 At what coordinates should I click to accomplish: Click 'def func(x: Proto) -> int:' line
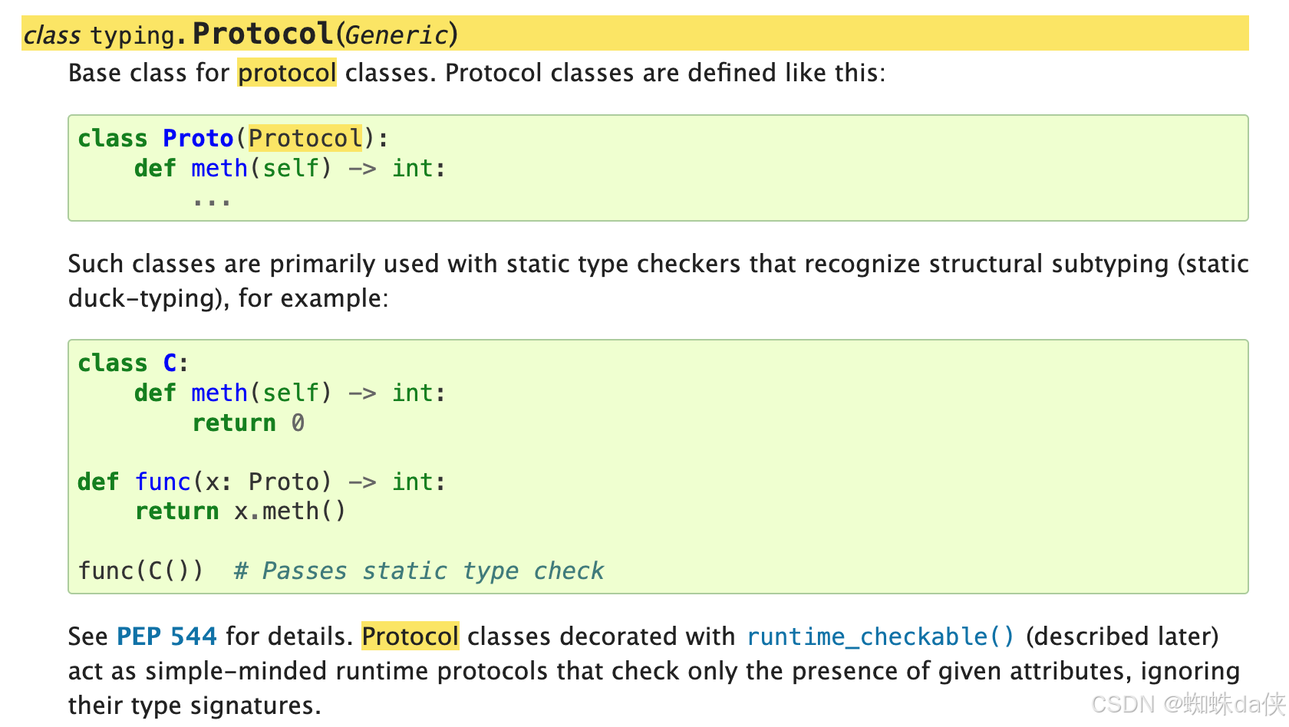pyautogui.click(x=262, y=482)
